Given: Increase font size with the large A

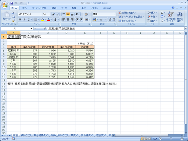Looking at the screenshot, I should pyautogui.click(x=53, y=14).
